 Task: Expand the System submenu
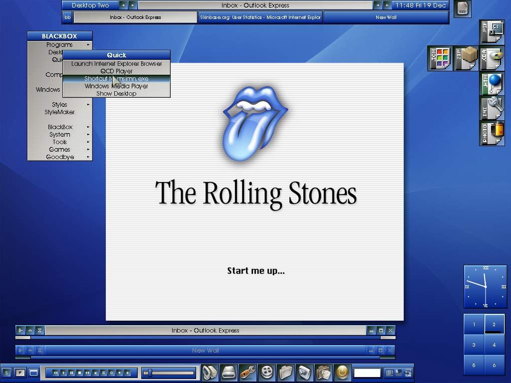[x=60, y=135]
